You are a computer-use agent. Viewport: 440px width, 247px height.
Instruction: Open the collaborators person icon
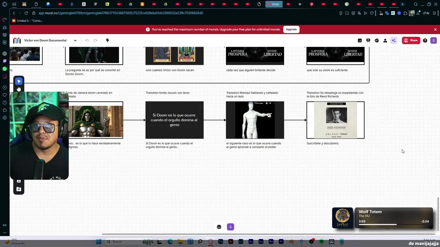(385, 40)
